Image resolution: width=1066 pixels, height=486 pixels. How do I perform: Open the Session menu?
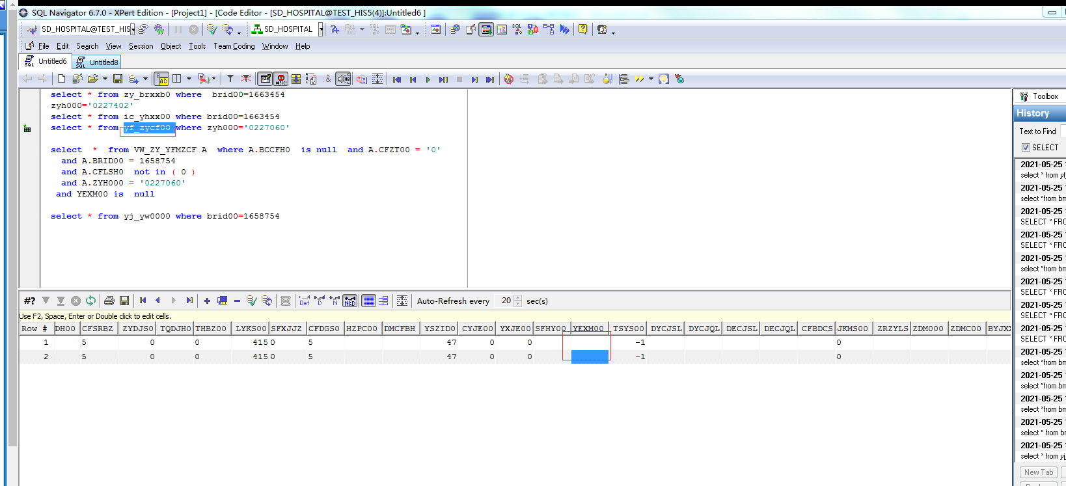pos(141,46)
